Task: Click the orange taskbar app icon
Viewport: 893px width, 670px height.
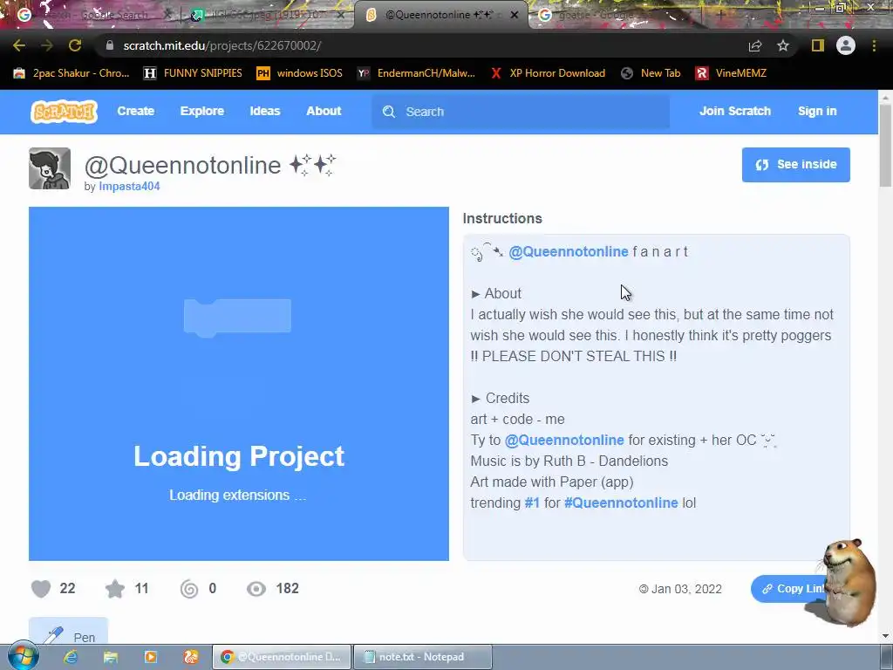Action: click(191, 657)
